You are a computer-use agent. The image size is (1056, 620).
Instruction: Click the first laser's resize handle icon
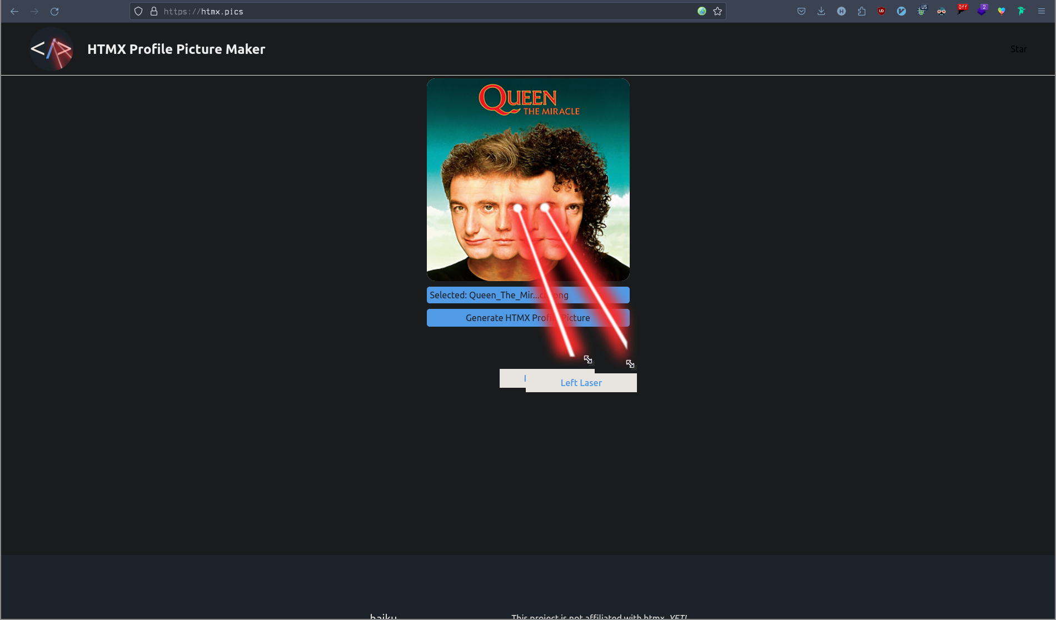[x=588, y=359]
